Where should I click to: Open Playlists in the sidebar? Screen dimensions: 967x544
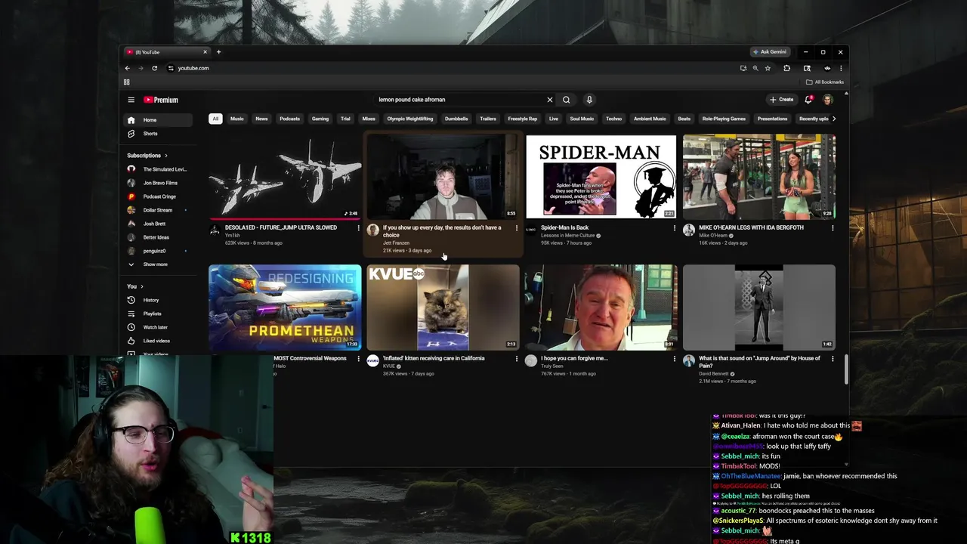pos(158,314)
